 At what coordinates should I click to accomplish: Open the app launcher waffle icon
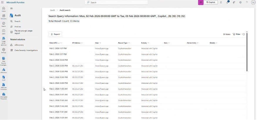(x=3, y=2)
